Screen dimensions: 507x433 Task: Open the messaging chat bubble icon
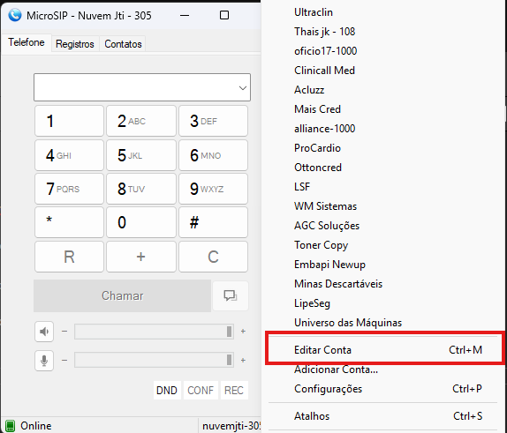click(x=231, y=295)
